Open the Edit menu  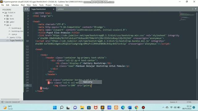pyautogui.click(x=7, y=5)
